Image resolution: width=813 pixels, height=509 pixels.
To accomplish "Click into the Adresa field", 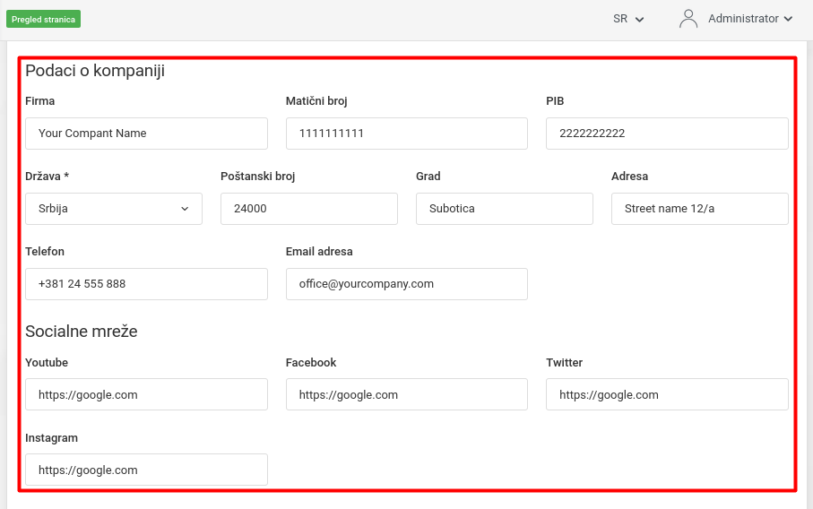I will pos(699,209).
